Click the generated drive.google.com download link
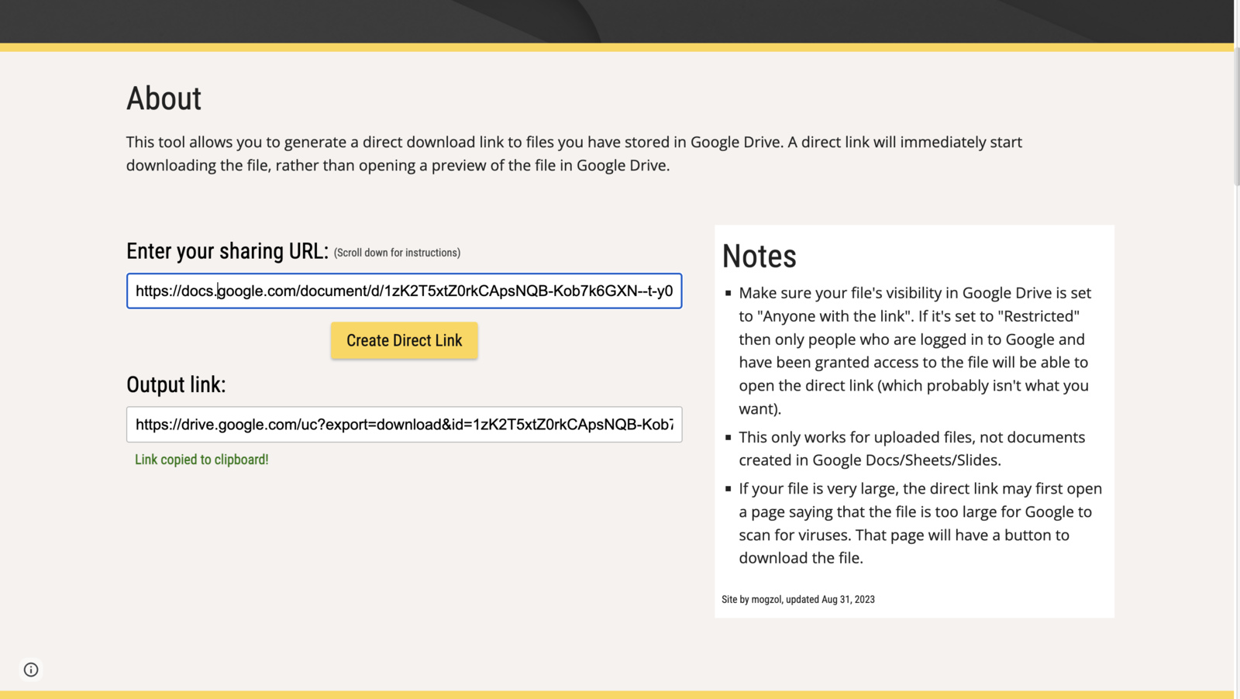This screenshot has width=1240, height=699. 404,425
